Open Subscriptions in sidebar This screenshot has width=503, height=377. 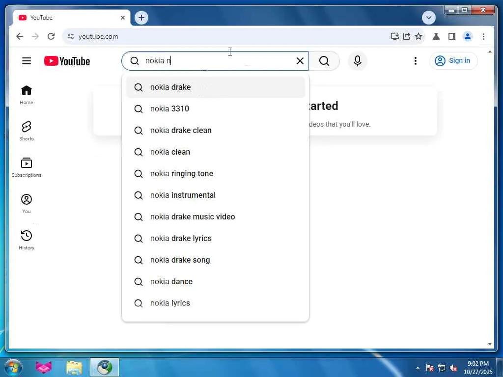[27, 167]
